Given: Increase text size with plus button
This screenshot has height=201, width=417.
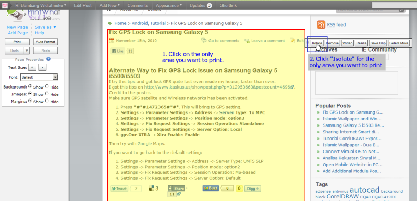Looking at the screenshot, I should 32,68.
